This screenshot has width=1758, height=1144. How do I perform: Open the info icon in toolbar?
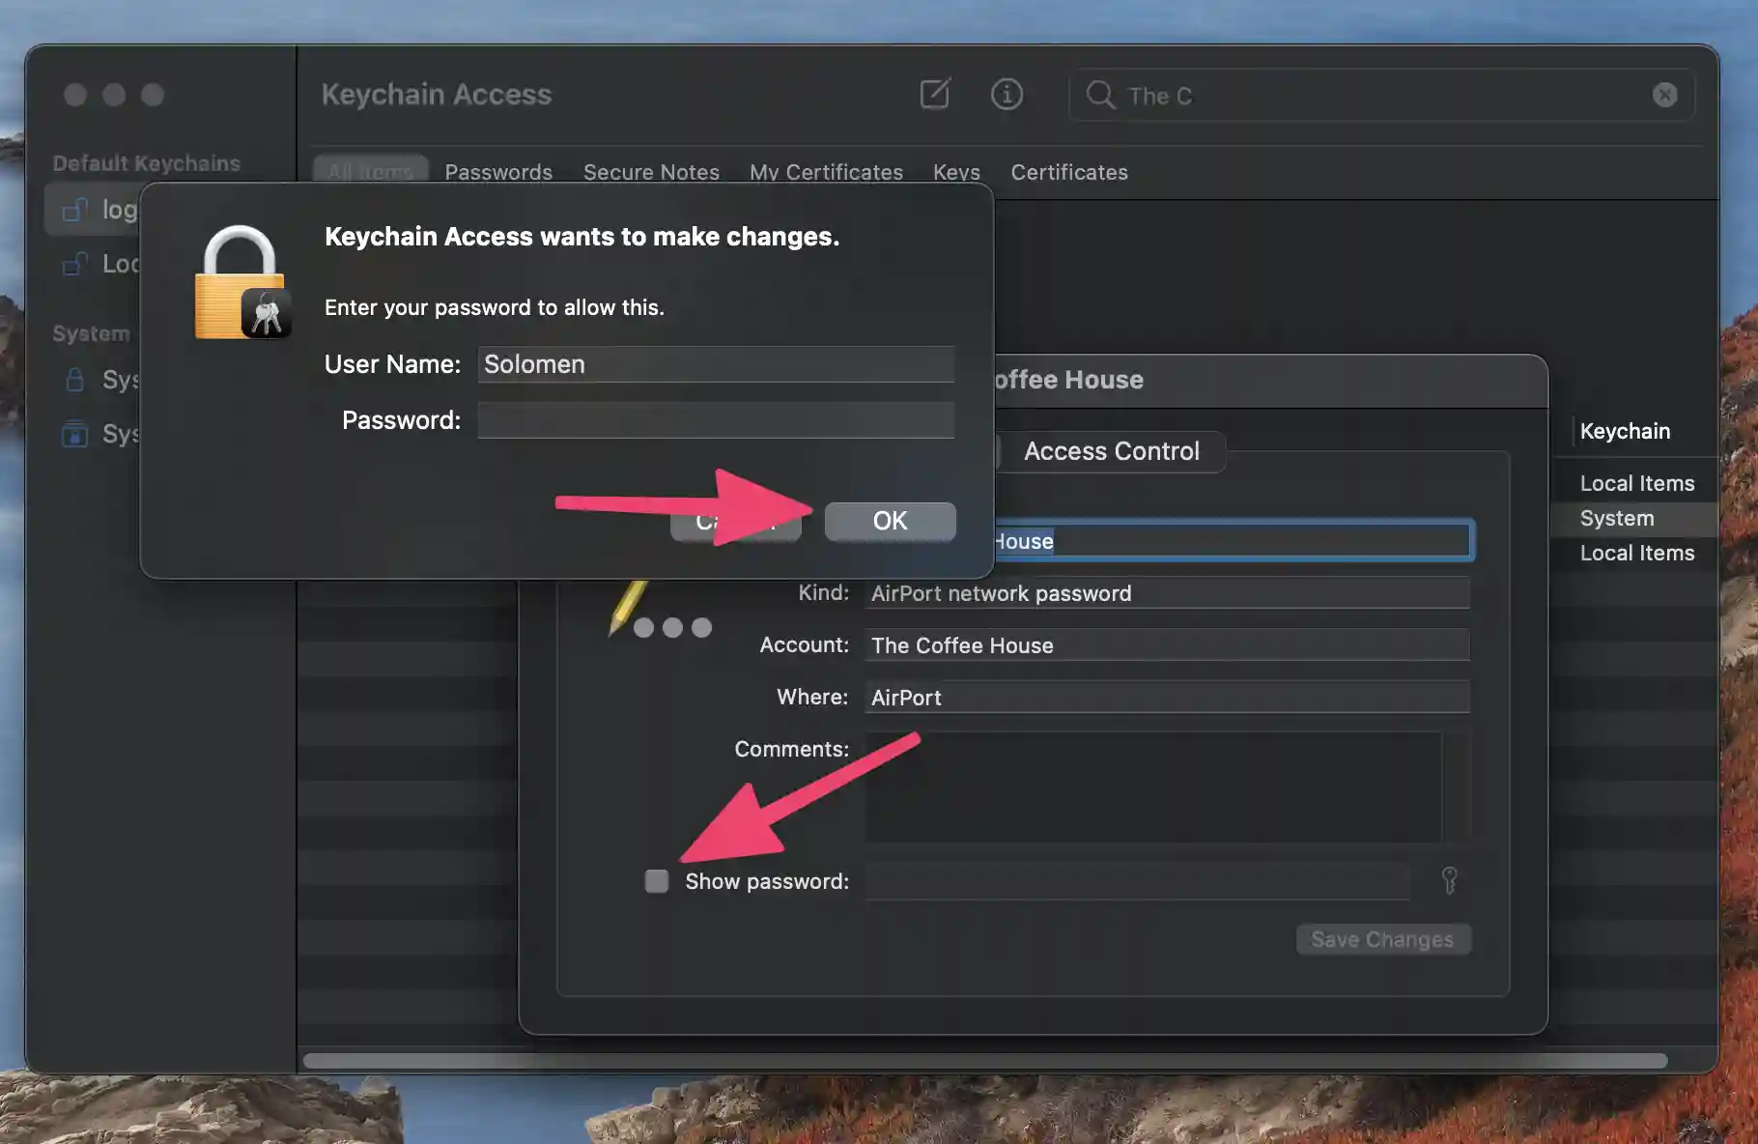(1007, 94)
